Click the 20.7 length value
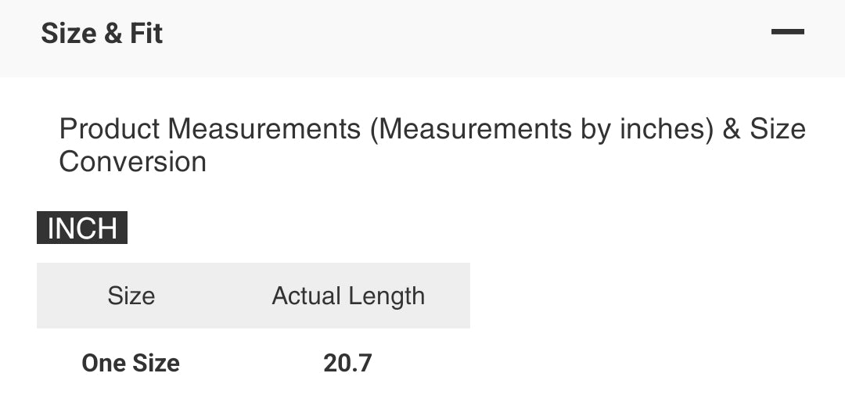Image resolution: width=845 pixels, height=409 pixels. pyautogui.click(x=347, y=363)
